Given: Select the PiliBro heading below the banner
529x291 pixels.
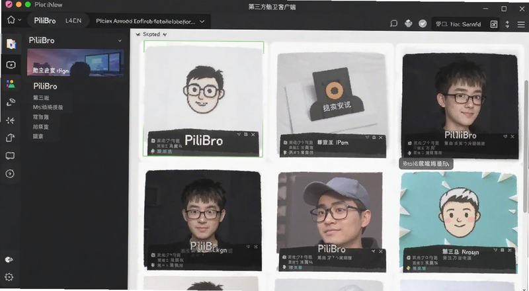Looking at the screenshot, I should coord(45,87).
